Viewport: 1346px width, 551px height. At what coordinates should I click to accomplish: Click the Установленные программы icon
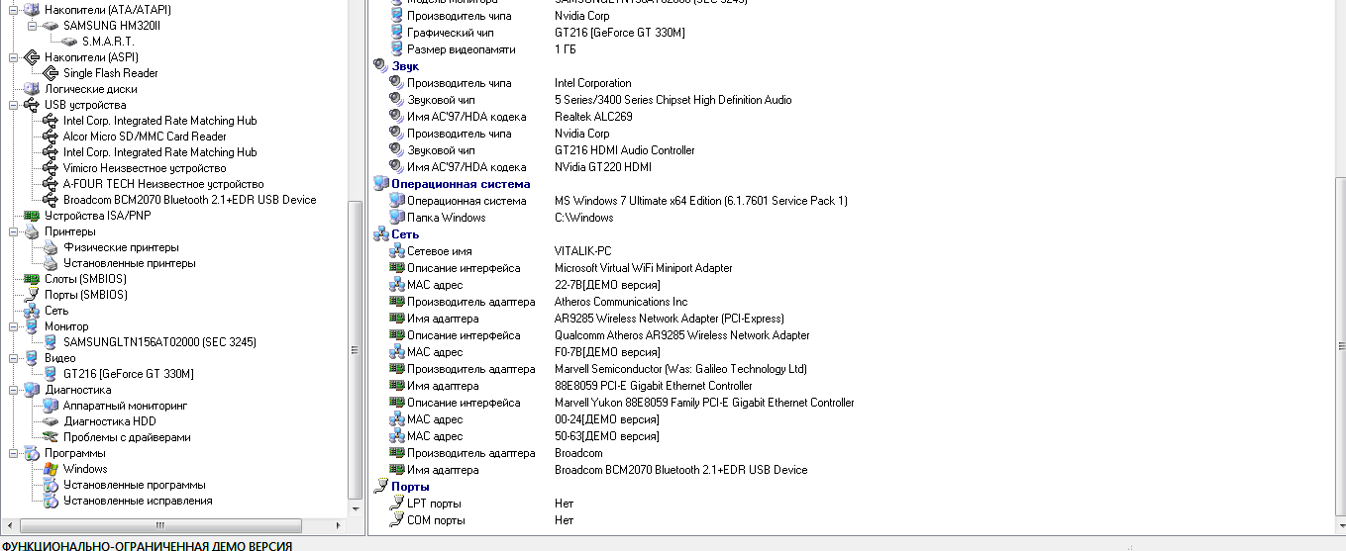(51, 485)
